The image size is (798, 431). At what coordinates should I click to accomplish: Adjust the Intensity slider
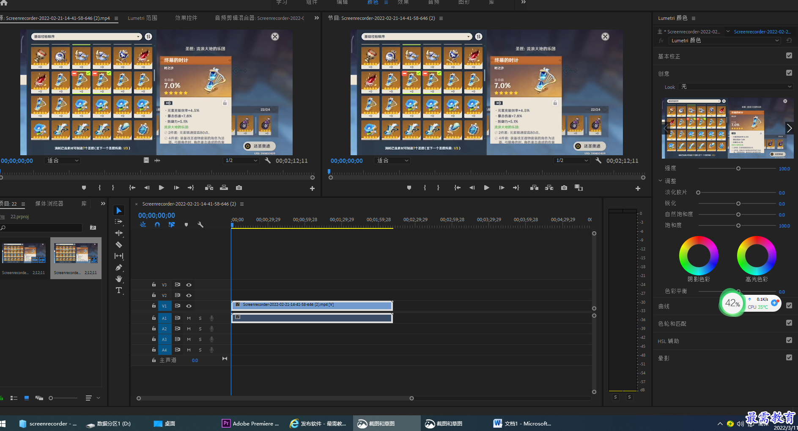tap(738, 168)
